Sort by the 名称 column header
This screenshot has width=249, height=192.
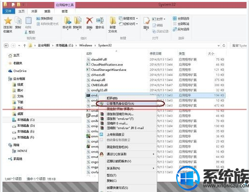coord(89,53)
